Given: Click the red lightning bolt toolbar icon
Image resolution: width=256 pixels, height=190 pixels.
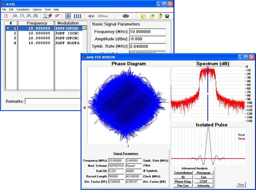Looking at the screenshot, I should tap(50, 16).
